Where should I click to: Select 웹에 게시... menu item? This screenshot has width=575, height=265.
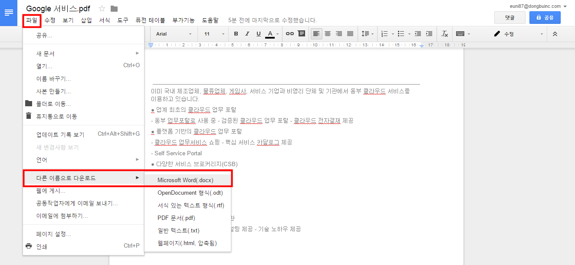coord(84,191)
